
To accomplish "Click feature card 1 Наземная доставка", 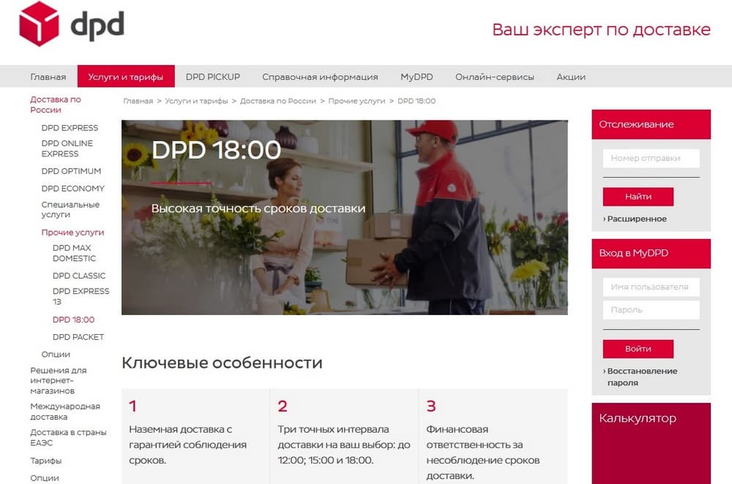I will (195, 436).
